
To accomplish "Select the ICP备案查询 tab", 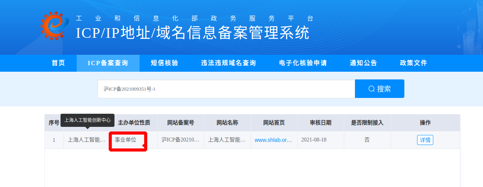I will (x=108, y=63).
